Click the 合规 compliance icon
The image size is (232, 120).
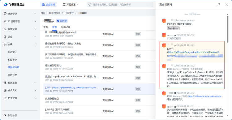pos(5,44)
